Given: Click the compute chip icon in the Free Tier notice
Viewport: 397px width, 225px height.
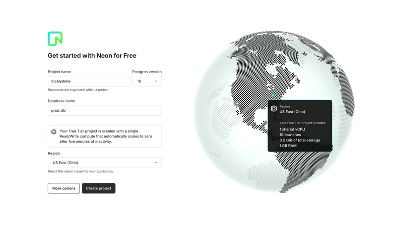Looking at the screenshot, I should (x=54, y=132).
